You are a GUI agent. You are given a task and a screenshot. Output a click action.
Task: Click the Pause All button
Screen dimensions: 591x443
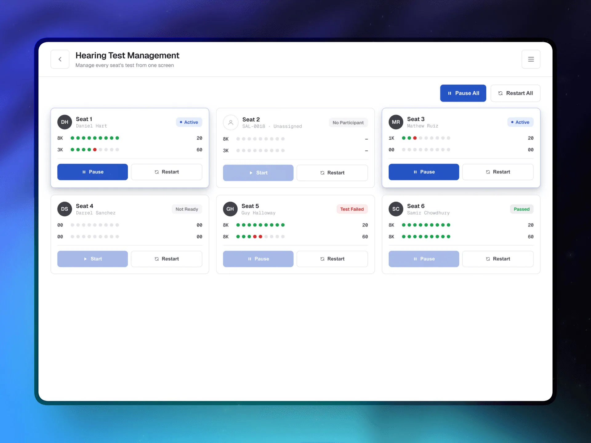click(463, 93)
